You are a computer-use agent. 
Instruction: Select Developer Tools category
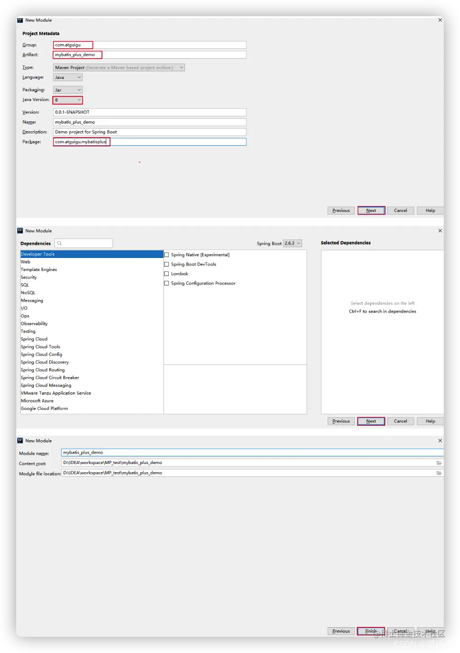pyautogui.click(x=92, y=254)
